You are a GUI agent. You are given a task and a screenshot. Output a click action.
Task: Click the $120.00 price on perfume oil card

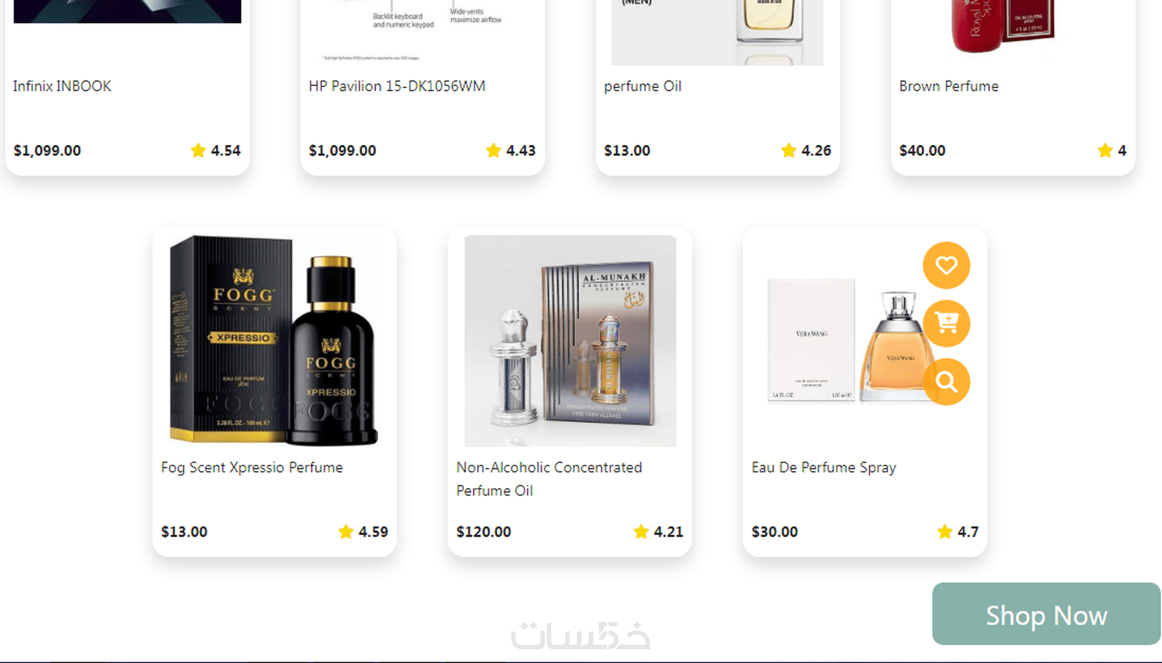(483, 532)
